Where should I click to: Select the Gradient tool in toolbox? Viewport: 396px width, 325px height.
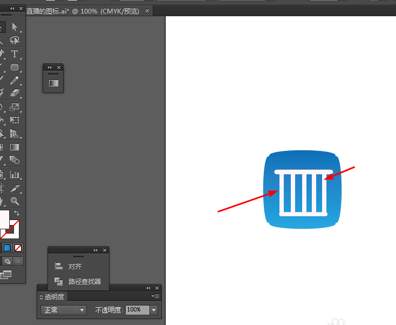coord(15,147)
